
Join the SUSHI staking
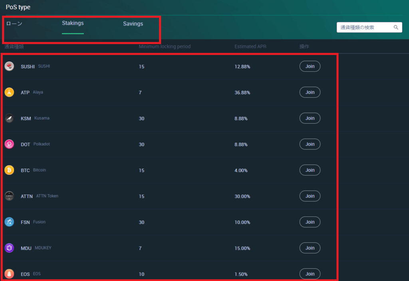point(310,66)
